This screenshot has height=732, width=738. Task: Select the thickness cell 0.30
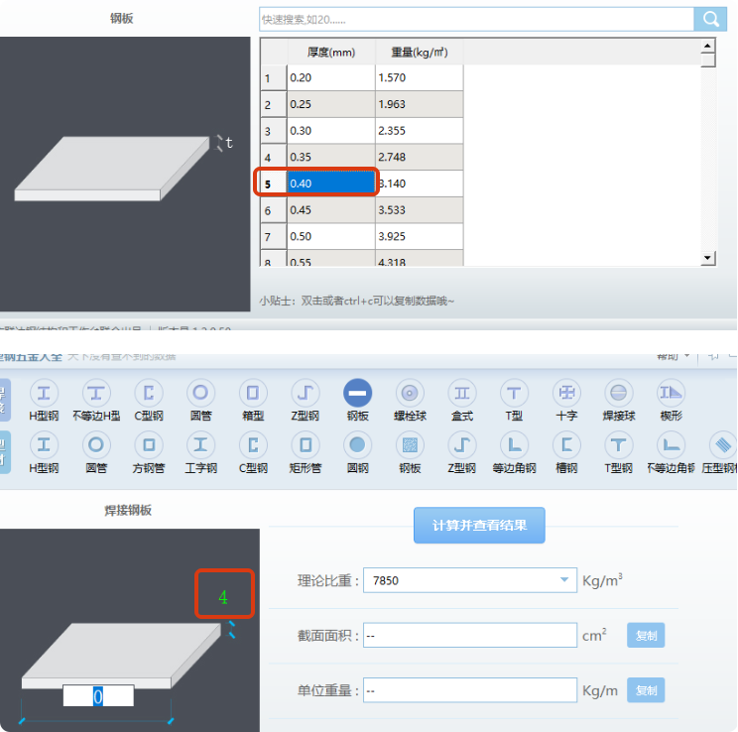[x=331, y=130]
